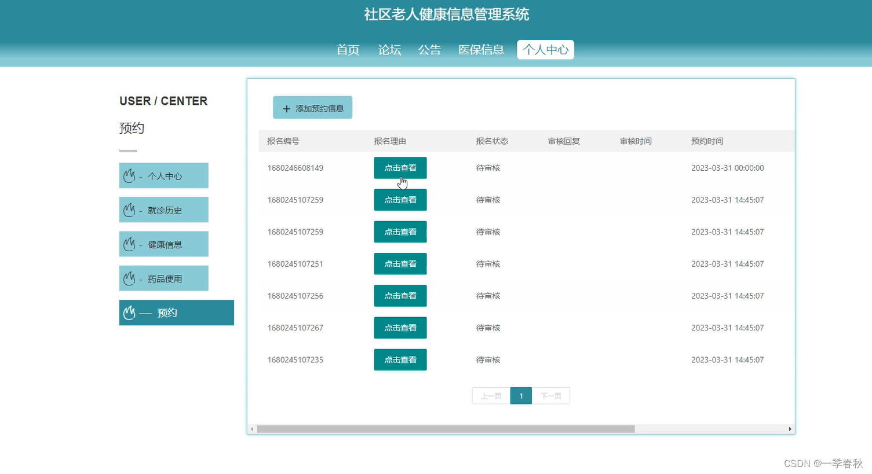Click the flame icon beside 就诊历史

[x=129, y=210]
